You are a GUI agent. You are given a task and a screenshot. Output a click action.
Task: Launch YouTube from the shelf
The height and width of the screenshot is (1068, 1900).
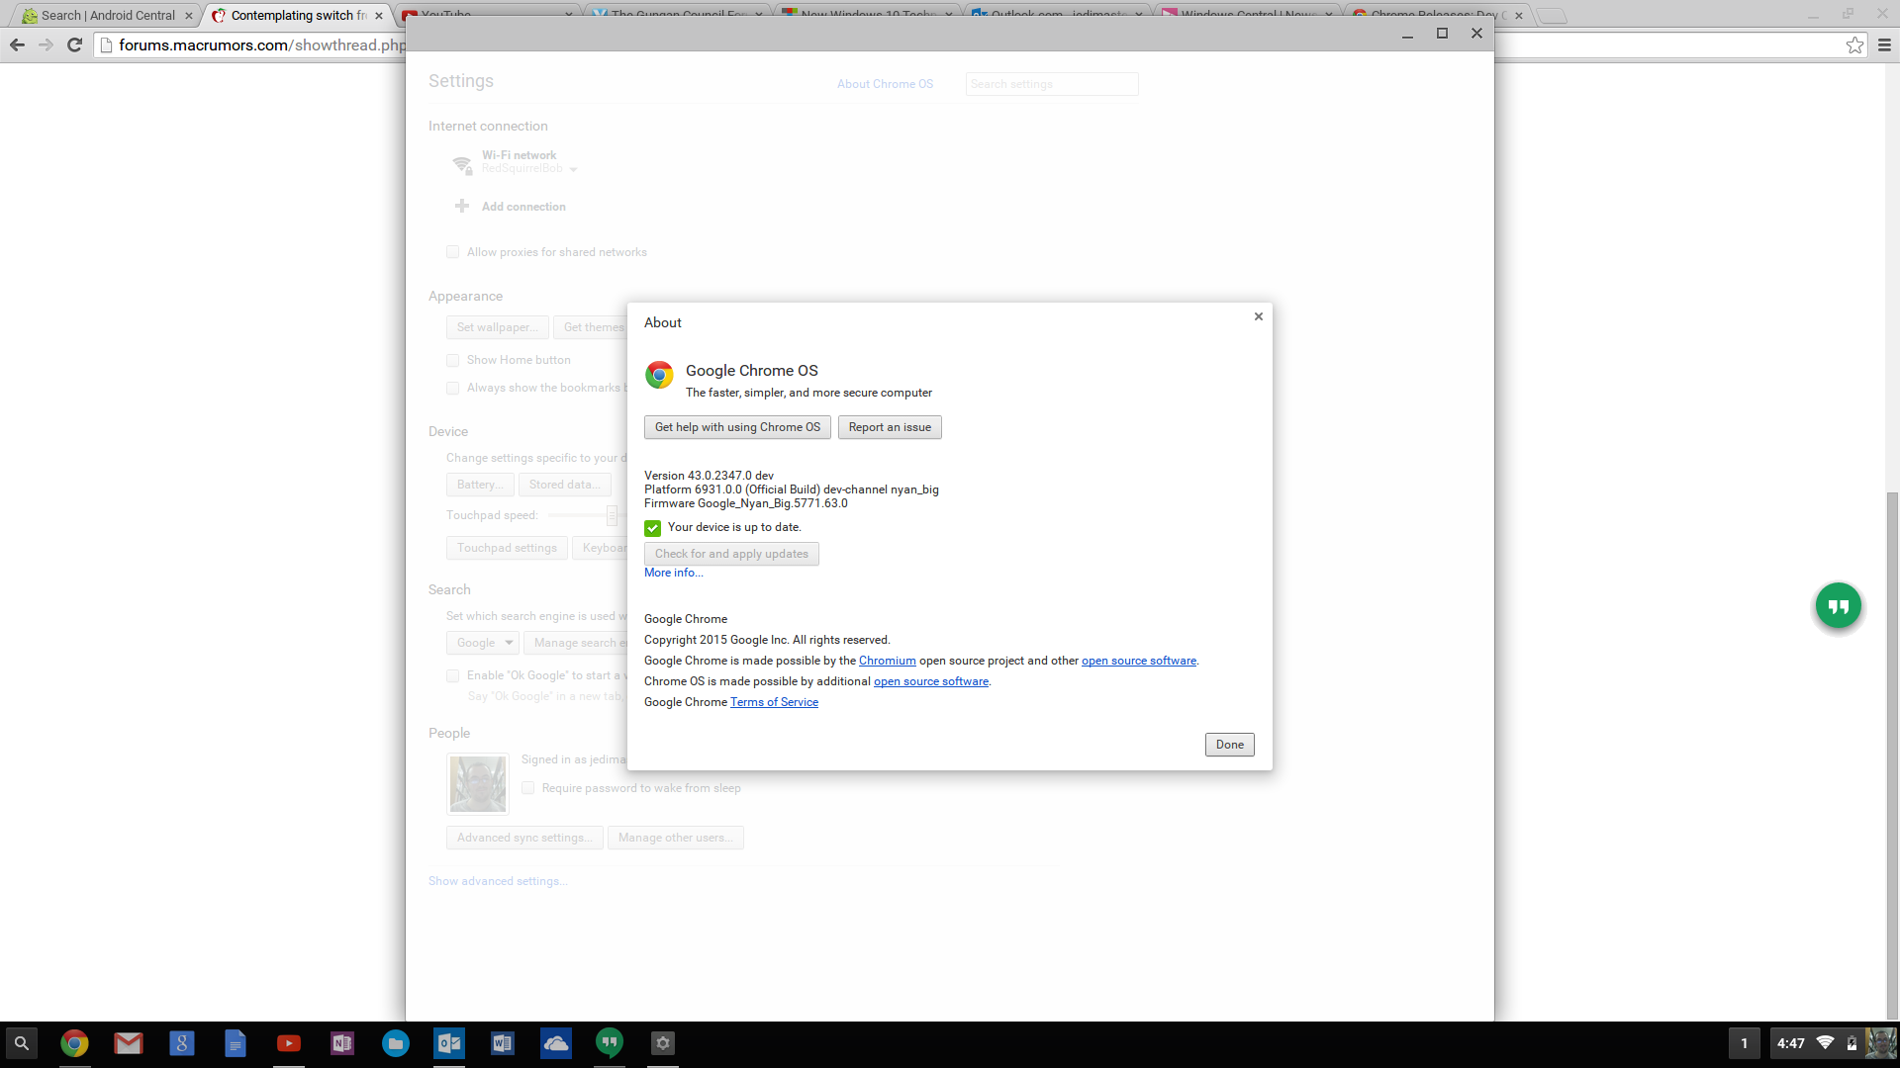click(288, 1043)
